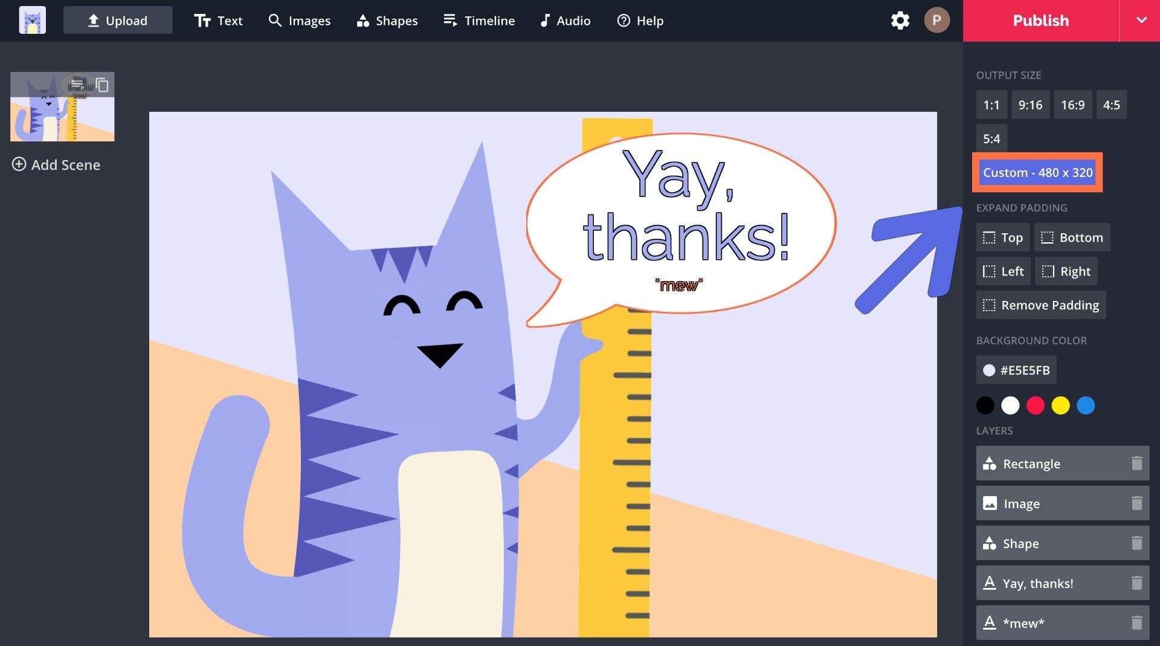The height and width of the screenshot is (646, 1160).
Task: Open the user profile avatar P
Action: pos(936,21)
